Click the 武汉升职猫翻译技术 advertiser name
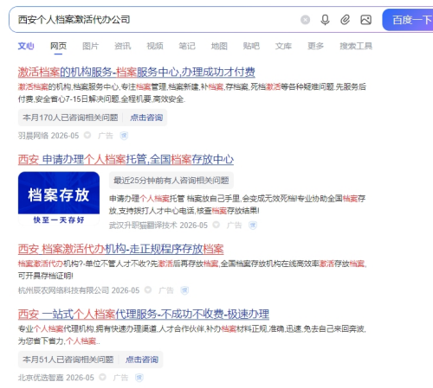The width and height of the screenshot is (433, 388). [143, 226]
